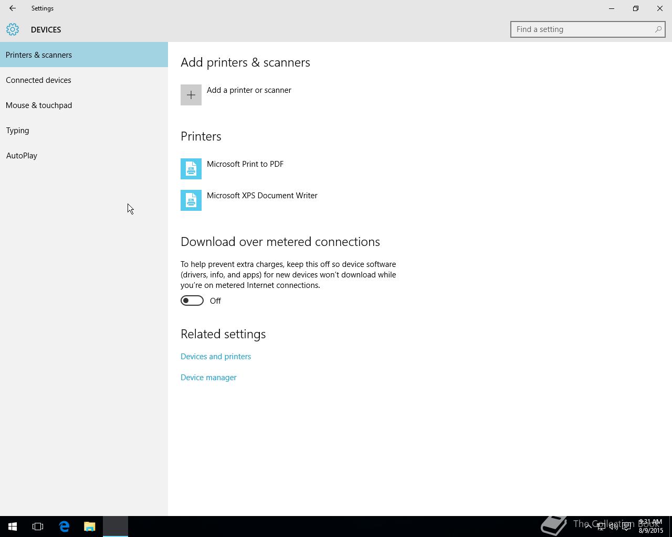
Task: Open the Devices and printers link
Action: point(216,357)
